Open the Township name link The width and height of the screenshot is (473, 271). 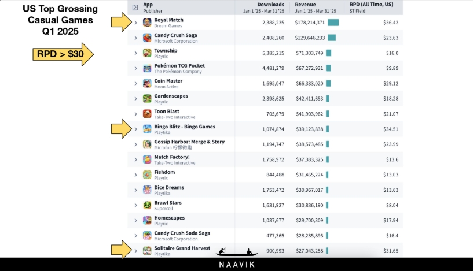(166, 50)
